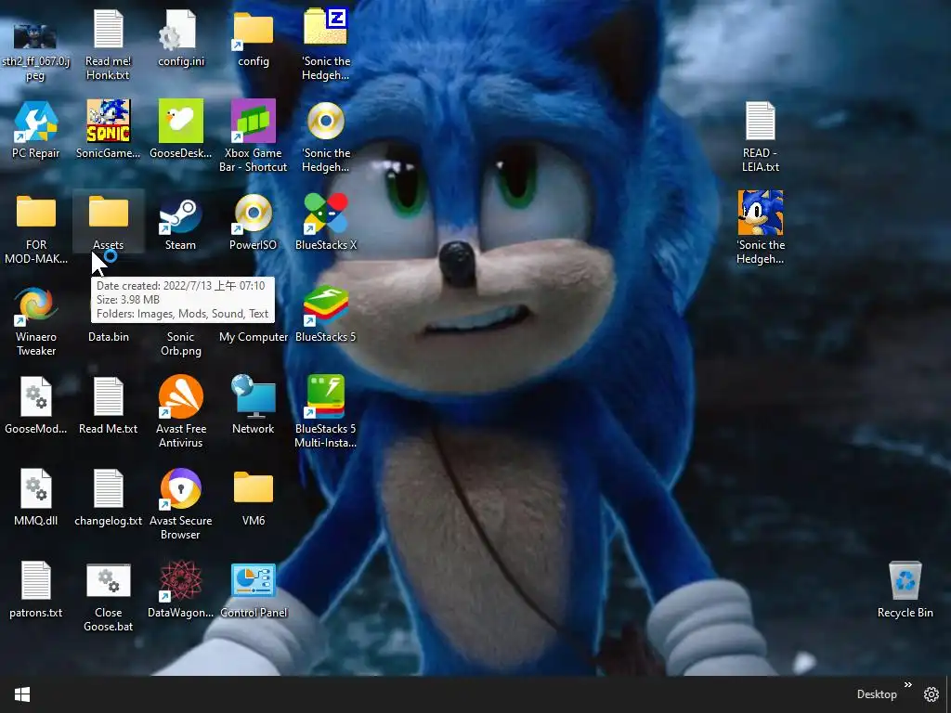Launch the Sonic the Hedgehog sprite icon
951x713 pixels.
pos(761,213)
